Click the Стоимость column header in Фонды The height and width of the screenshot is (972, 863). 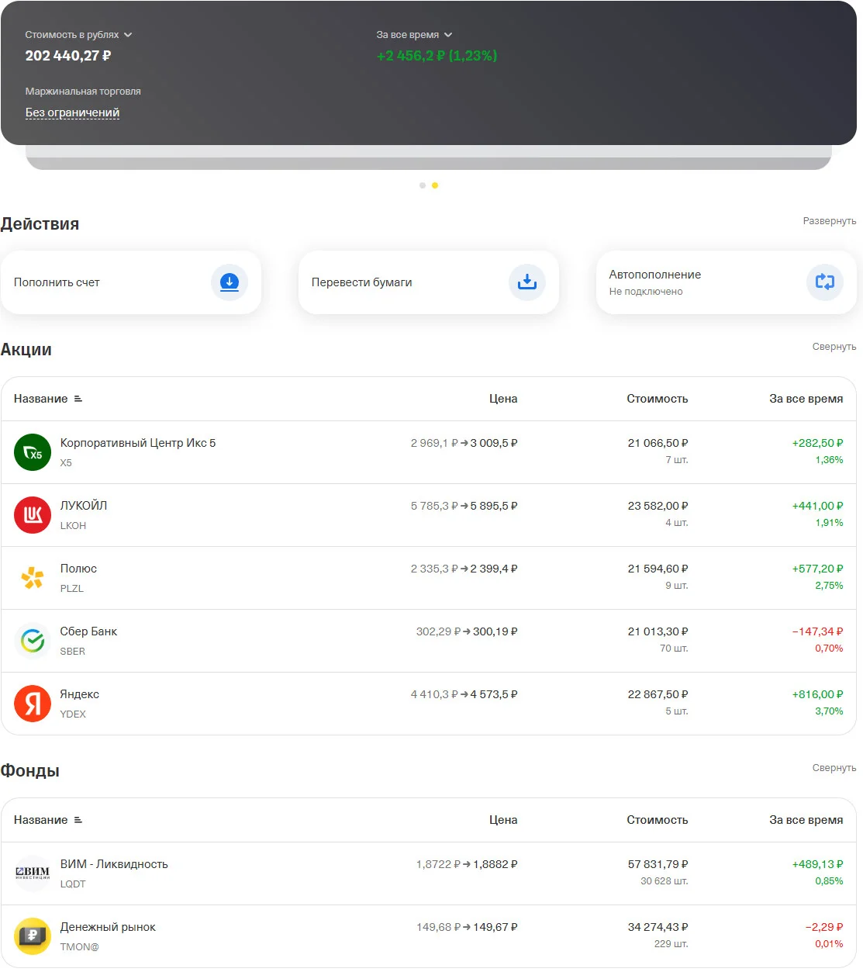point(658,820)
